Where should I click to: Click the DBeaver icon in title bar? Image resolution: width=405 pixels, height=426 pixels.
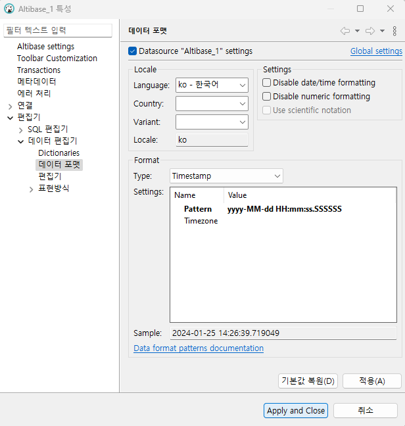(9, 9)
